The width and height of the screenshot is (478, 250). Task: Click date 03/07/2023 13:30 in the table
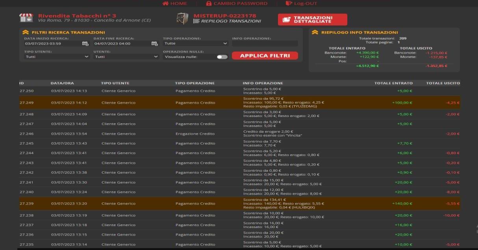coord(69,182)
